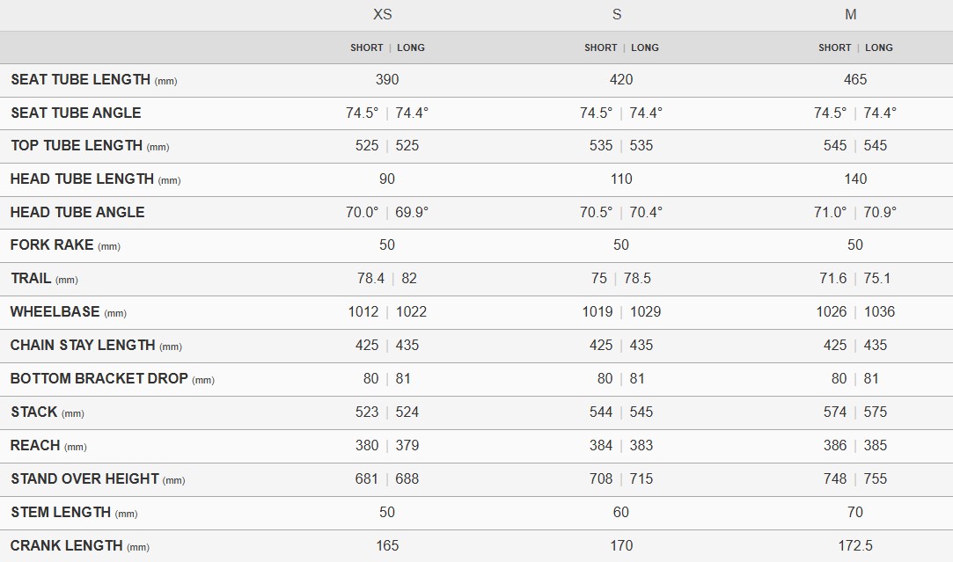This screenshot has width=953, height=562.
Task: Click the XS size column header
Action: coord(383,15)
